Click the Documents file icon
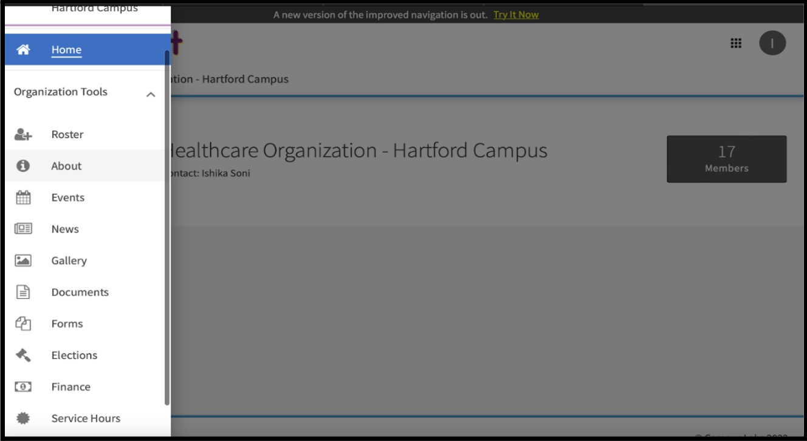The width and height of the screenshot is (807, 441). (x=23, y=292)
